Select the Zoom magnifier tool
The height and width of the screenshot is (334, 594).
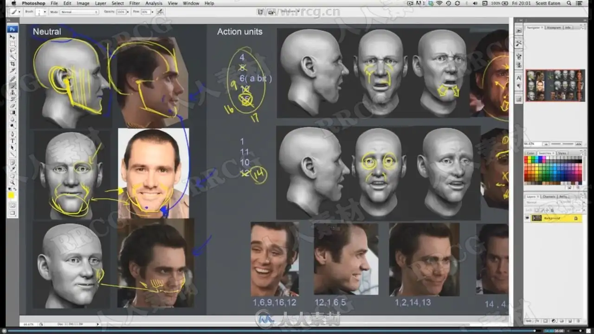(13, 182)
